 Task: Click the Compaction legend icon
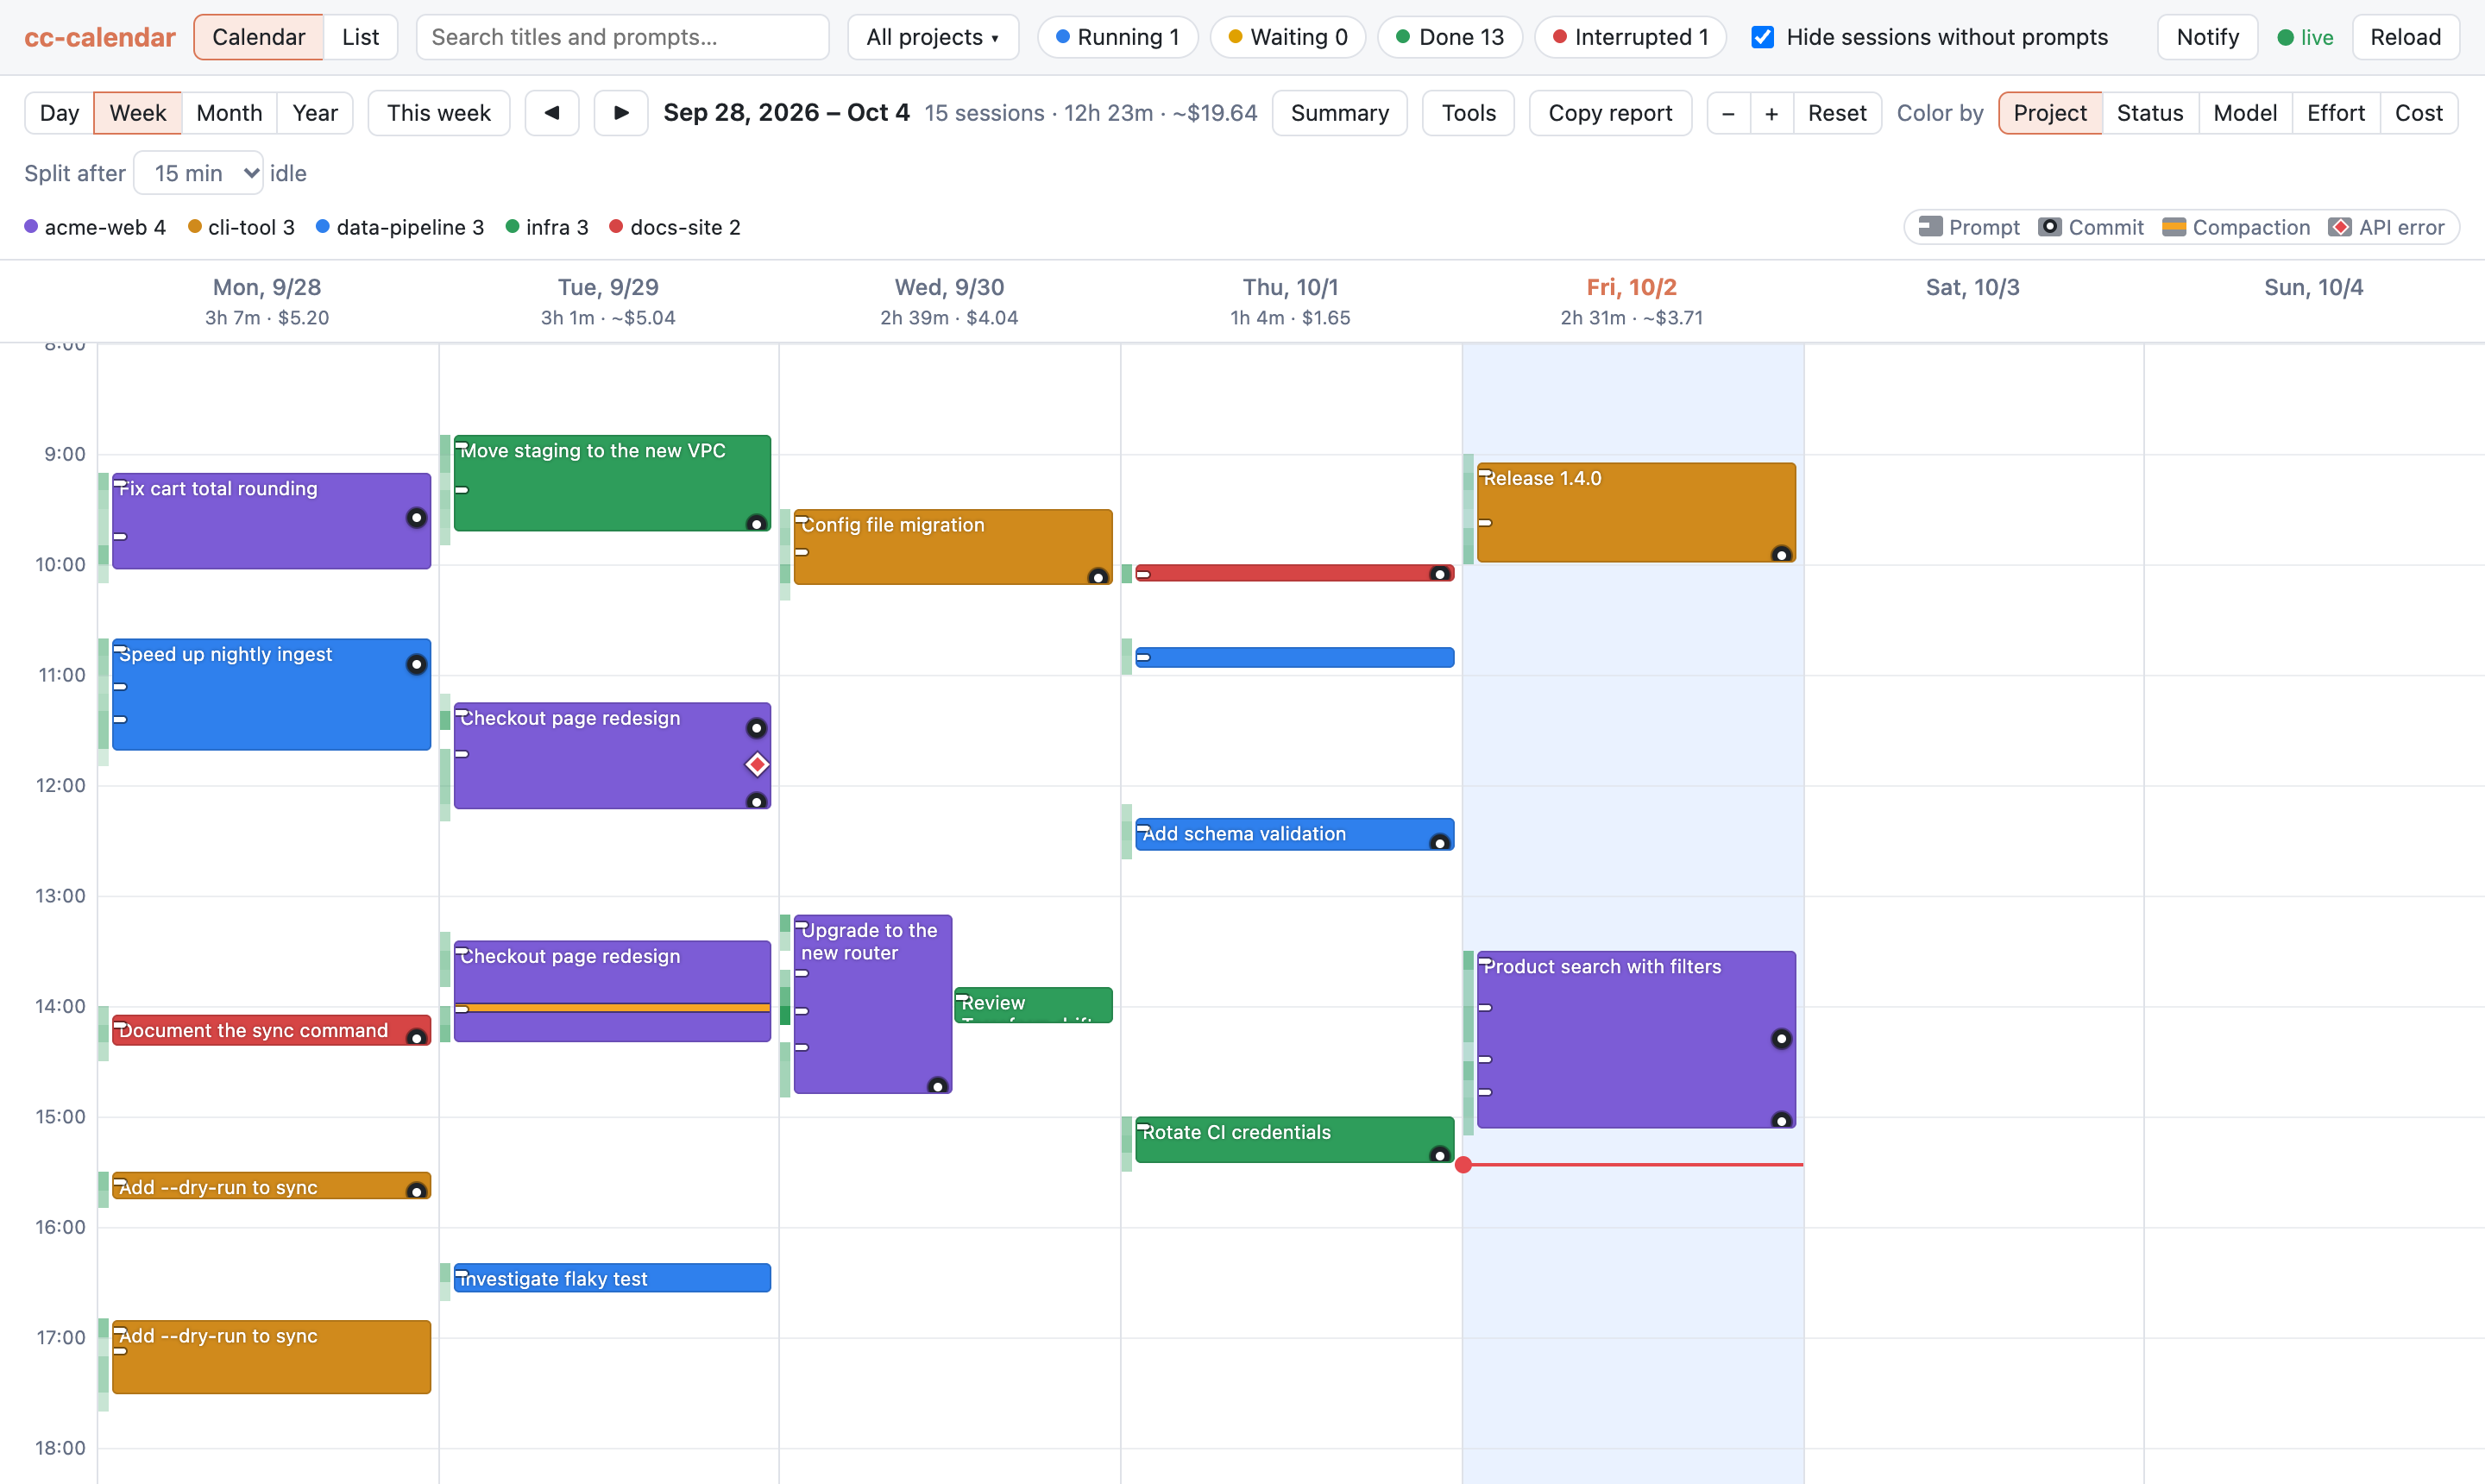(x=2174, y=227)
